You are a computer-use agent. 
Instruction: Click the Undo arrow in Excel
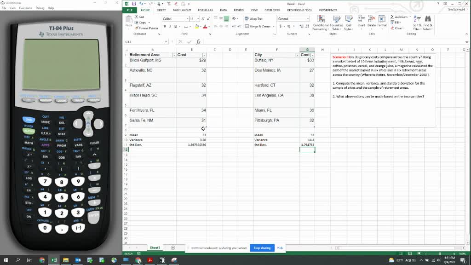(141, 4)
